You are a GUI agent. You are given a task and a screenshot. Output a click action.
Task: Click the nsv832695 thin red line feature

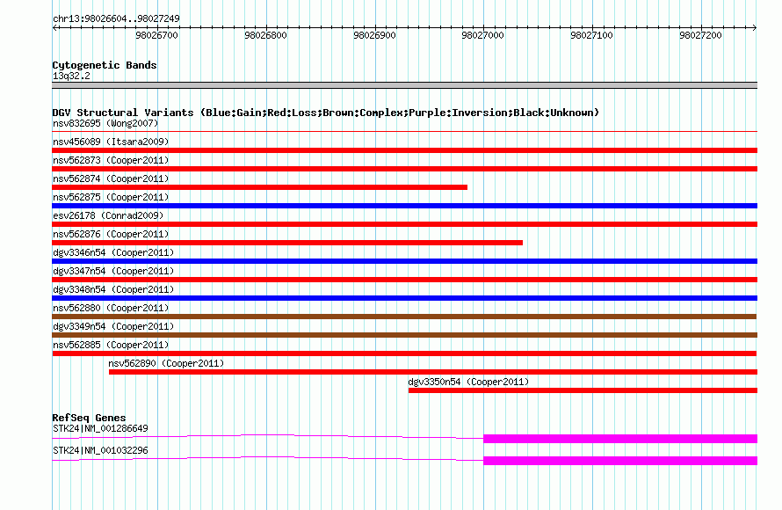pyautogui.click(x=404, y=131)
